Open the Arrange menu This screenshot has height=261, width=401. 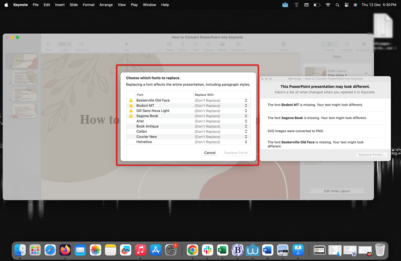[x=106, y=5]
